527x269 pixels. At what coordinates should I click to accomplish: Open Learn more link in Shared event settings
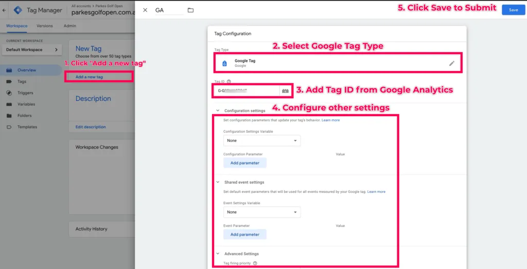(376, 192)
